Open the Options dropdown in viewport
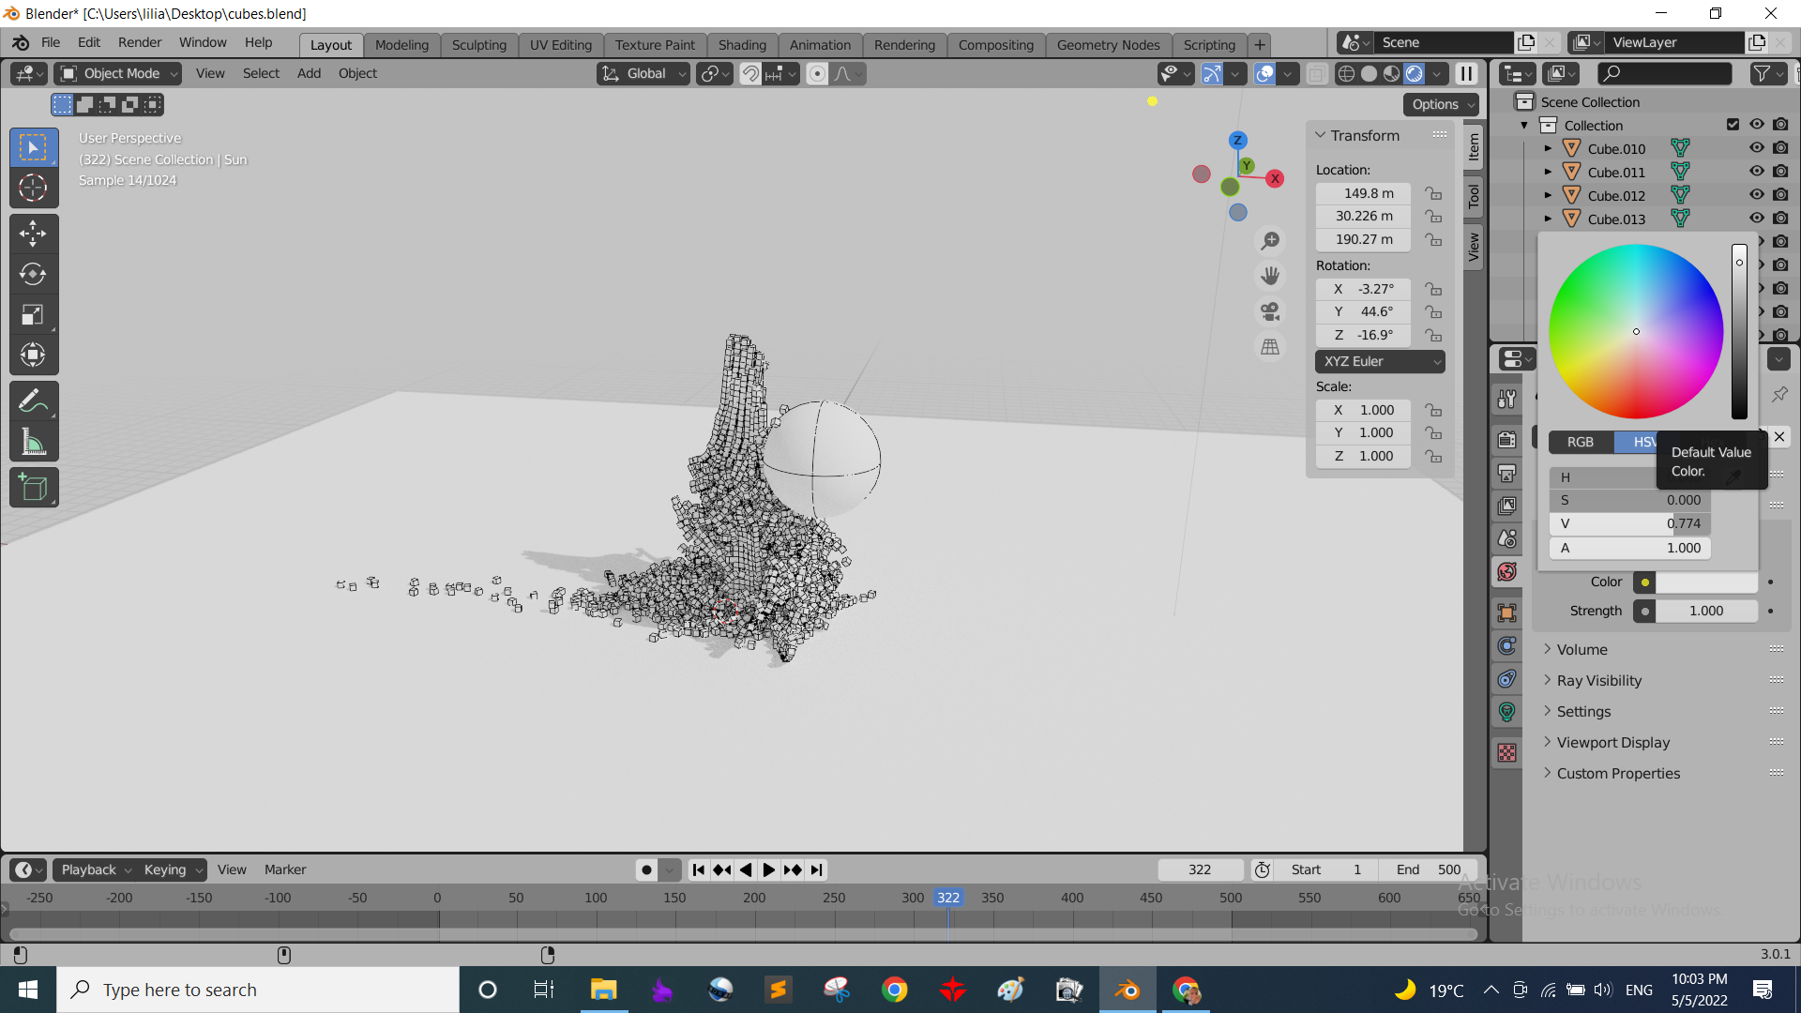 click(1441, 104)
